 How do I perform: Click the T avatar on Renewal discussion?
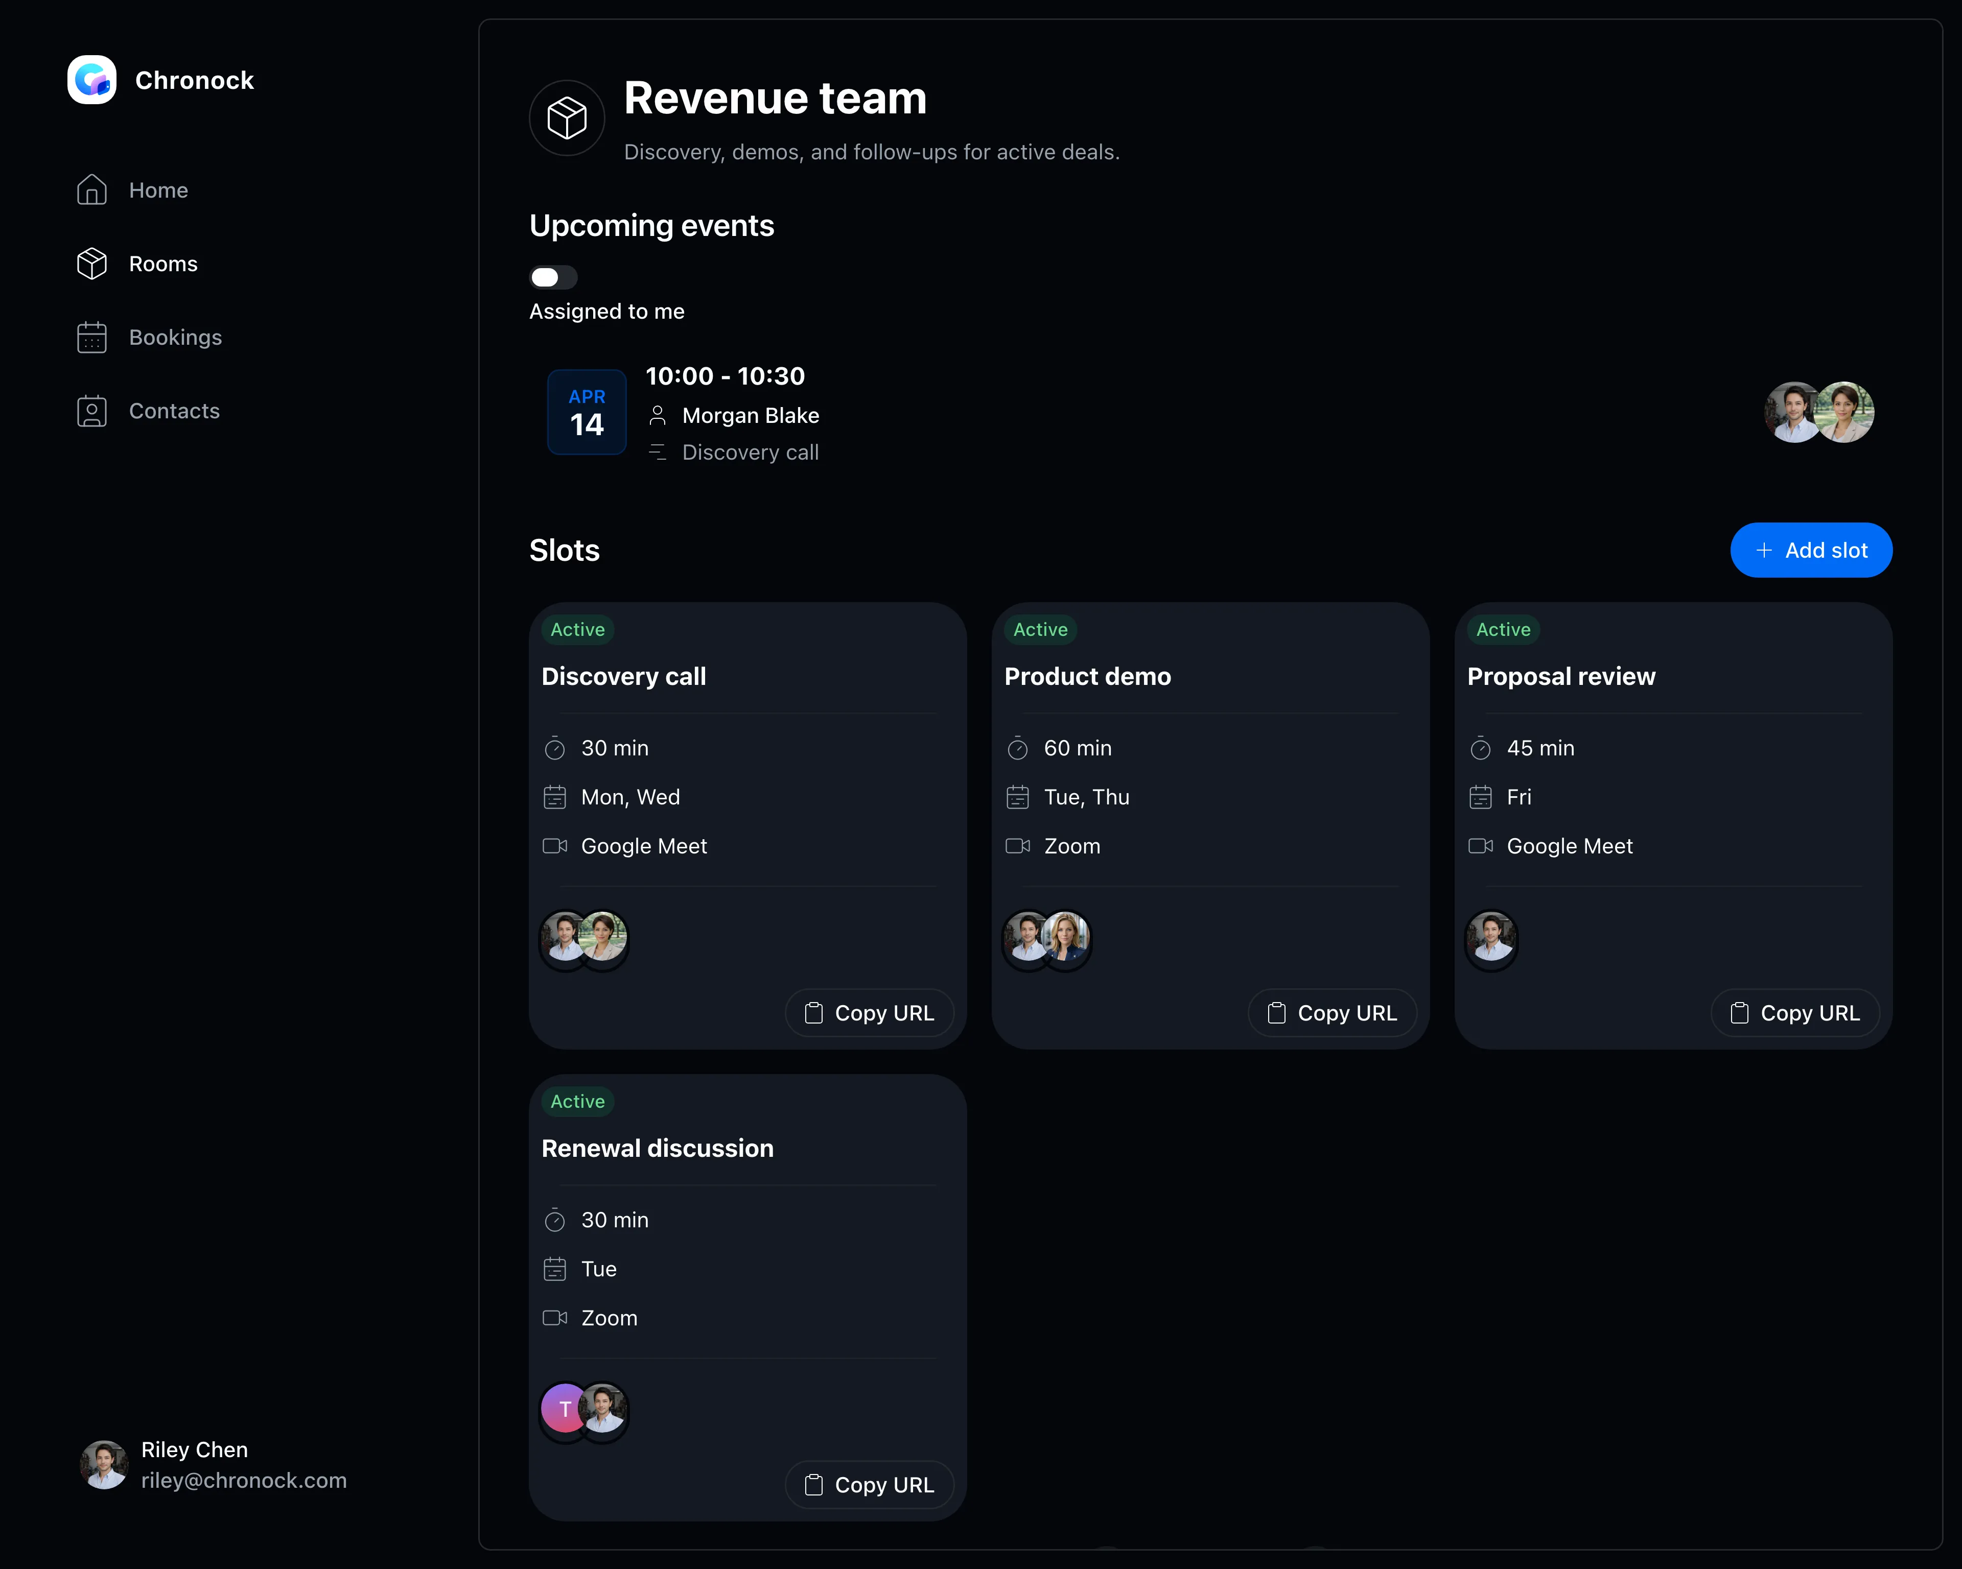(x=564, y=1409)
